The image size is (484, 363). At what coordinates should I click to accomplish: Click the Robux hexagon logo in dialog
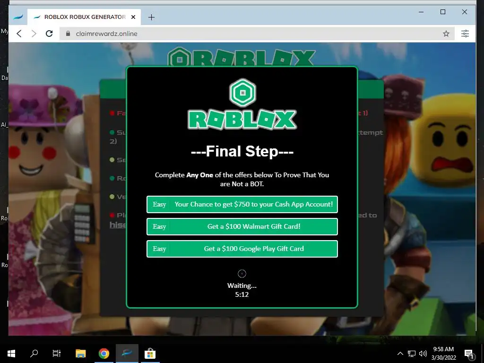tap(242, 93)
